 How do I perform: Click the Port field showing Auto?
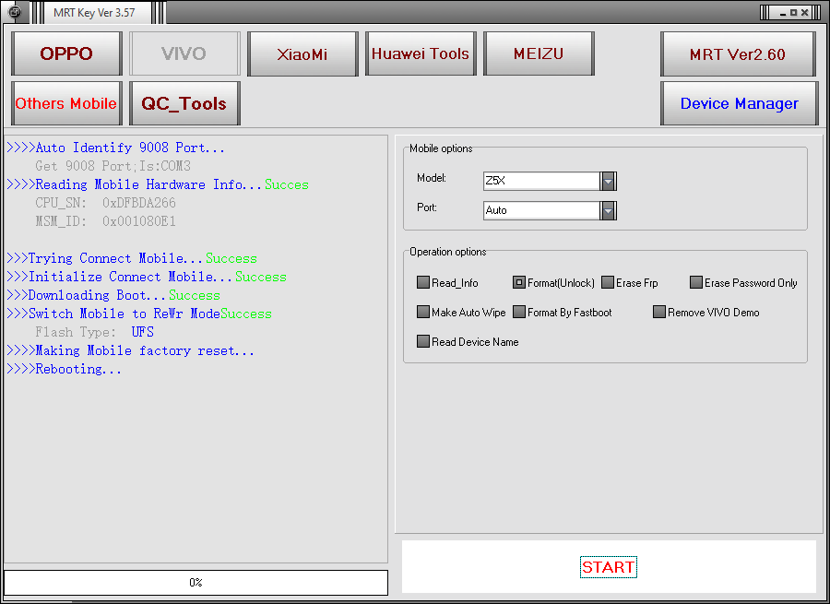click(541, 210)
